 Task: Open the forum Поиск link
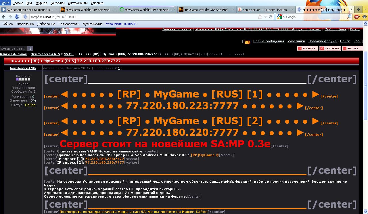pos(345,41)
